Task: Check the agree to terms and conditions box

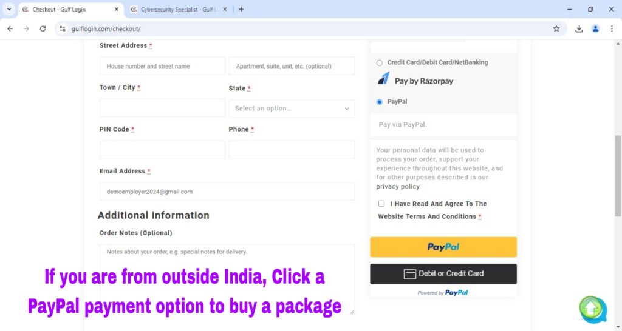Action: (381, 204)
